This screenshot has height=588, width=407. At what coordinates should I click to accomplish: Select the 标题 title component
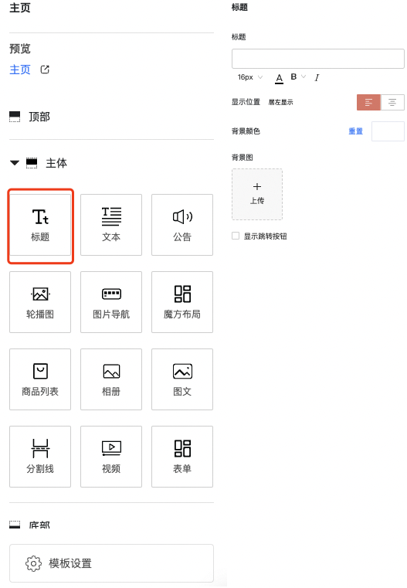[x=40, y=225]
